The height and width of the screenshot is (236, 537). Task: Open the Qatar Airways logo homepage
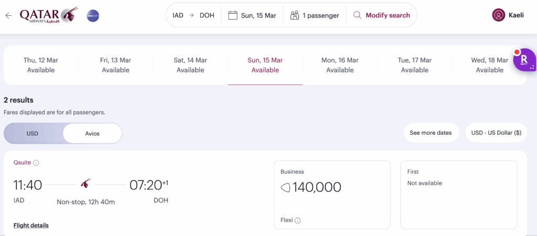(48, 15)
